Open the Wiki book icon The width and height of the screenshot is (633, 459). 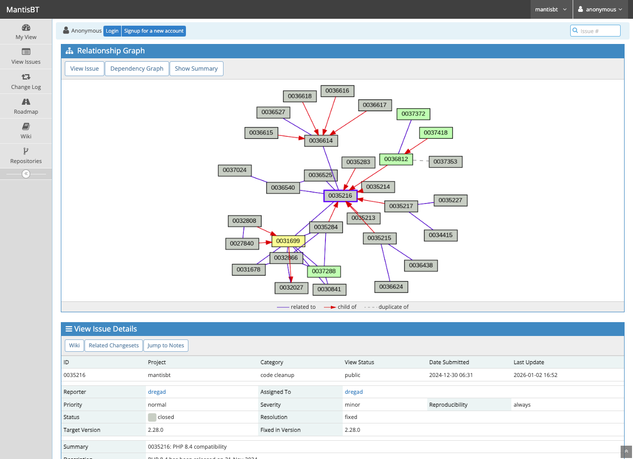point(26,126)
